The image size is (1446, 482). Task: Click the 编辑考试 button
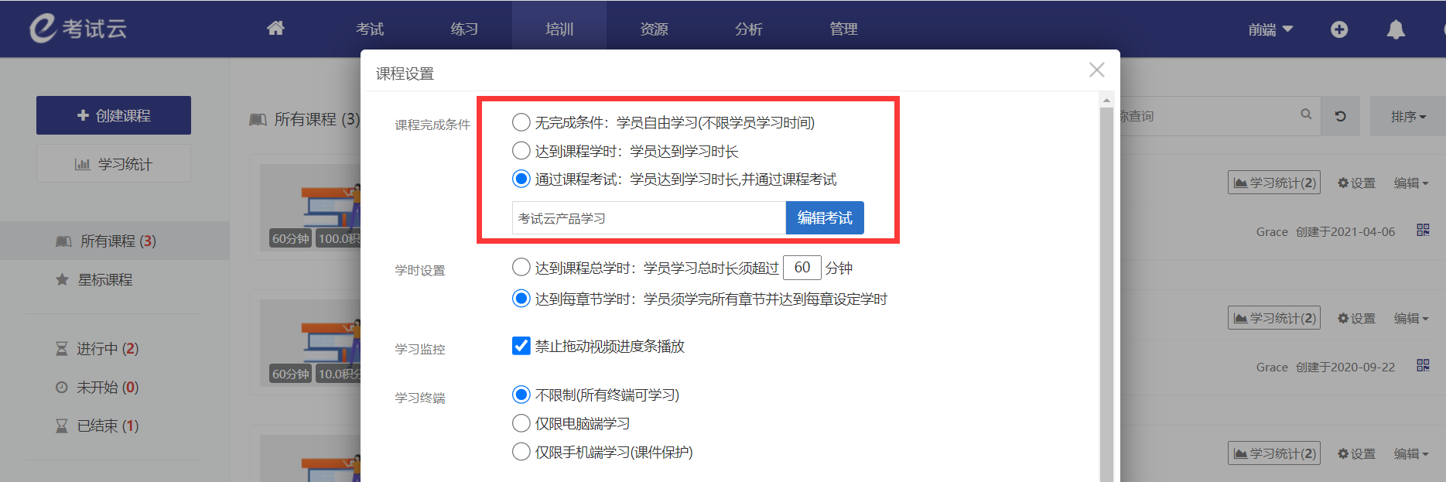[825, 218]
